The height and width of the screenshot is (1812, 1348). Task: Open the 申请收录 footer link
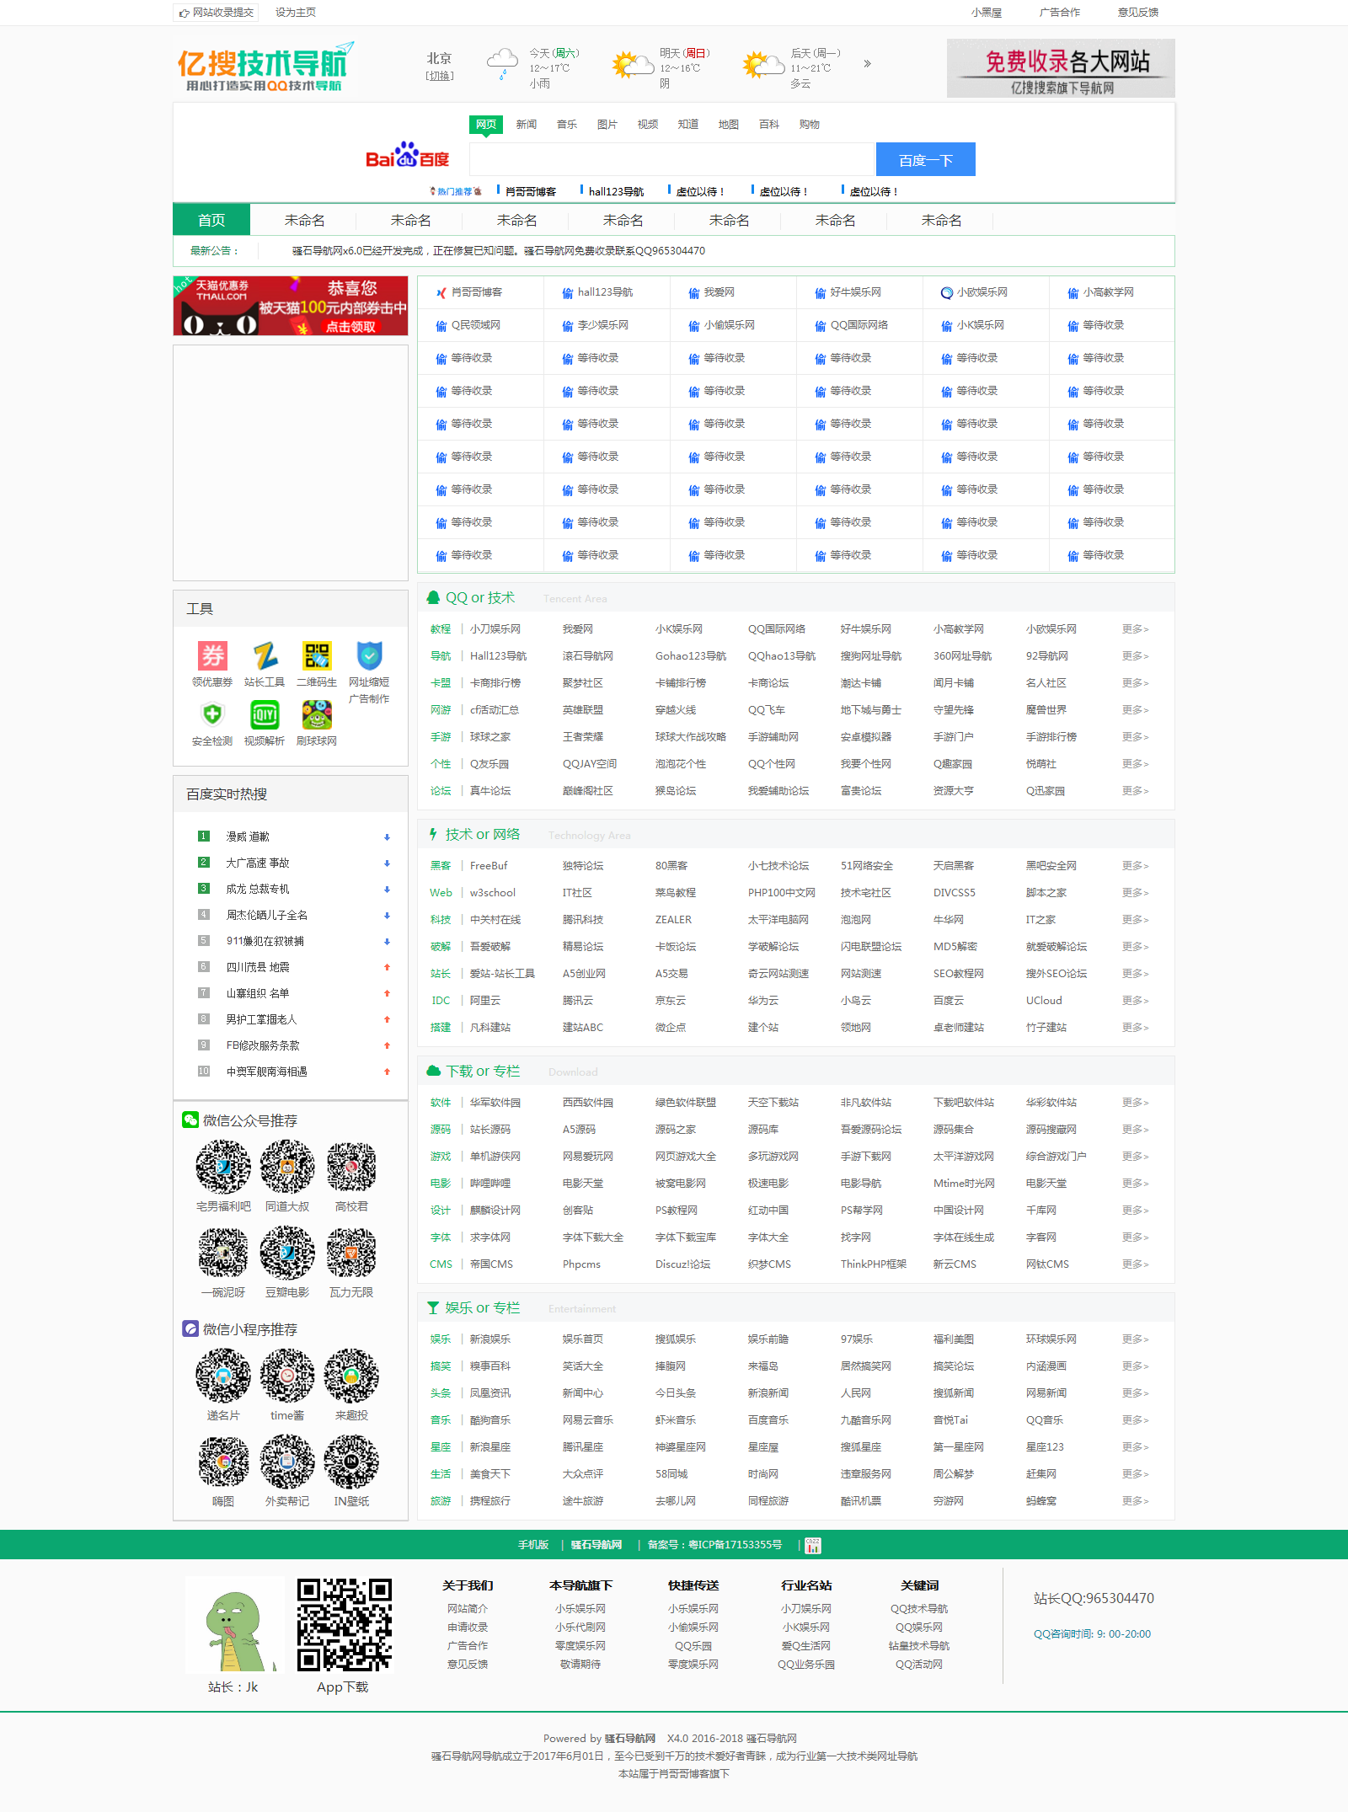468,1628
